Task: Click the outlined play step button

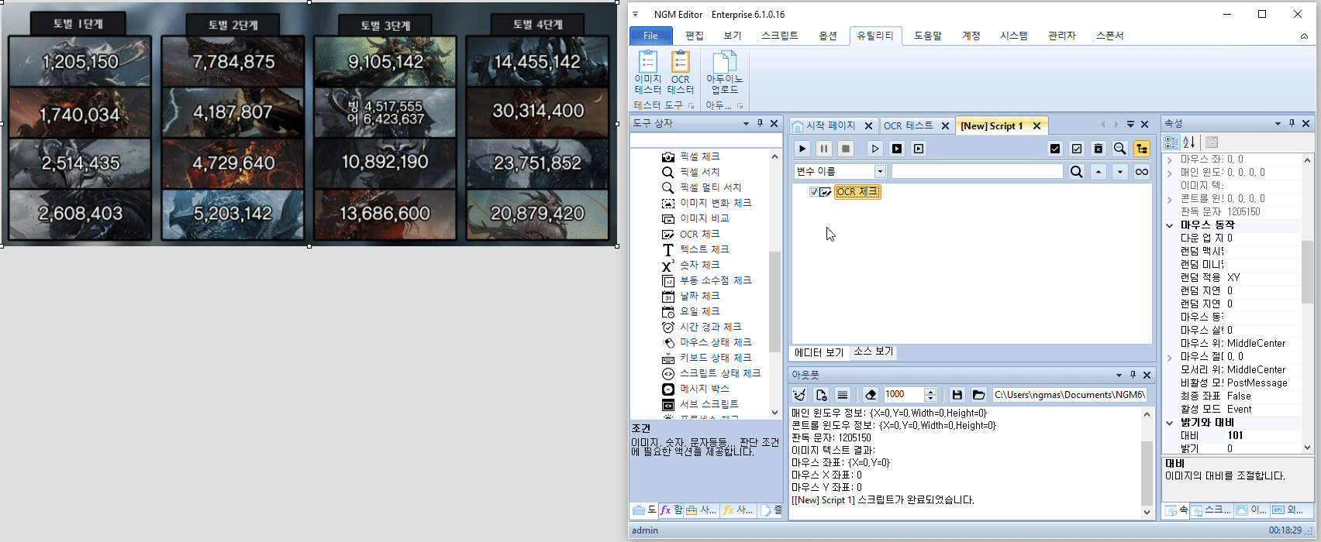Action: 874,149
